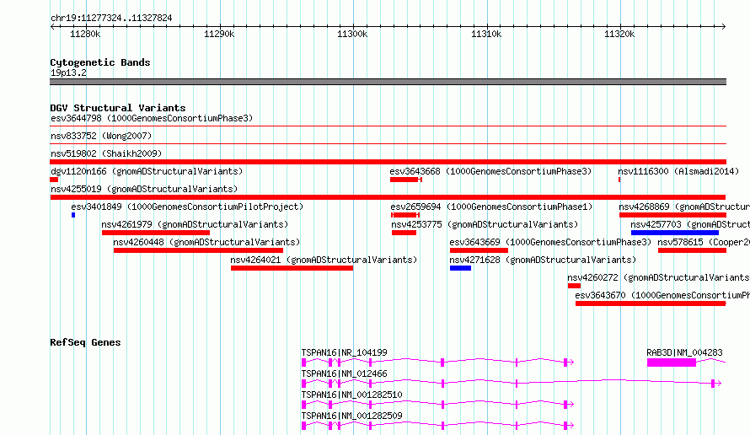Open variant nsv4257703 label

tap(689, 224)
